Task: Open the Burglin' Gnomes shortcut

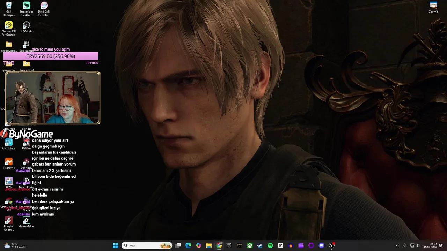Action: point(9,224)
